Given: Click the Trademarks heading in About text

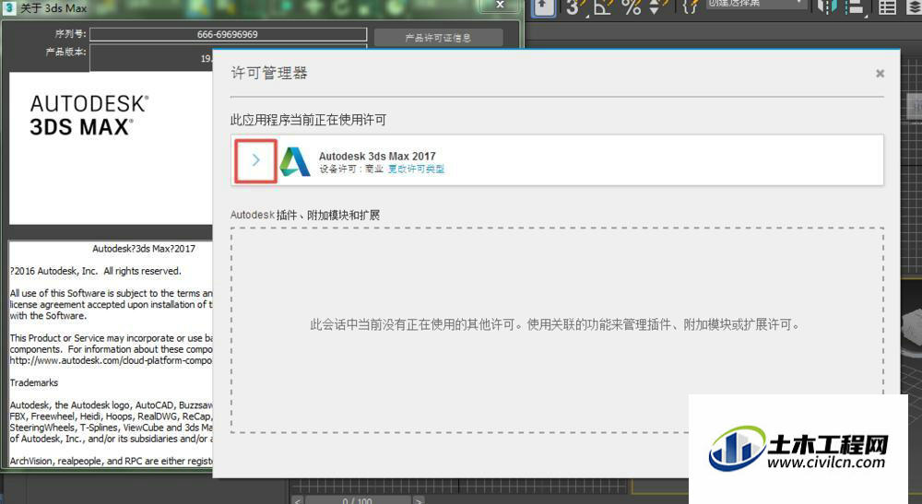Looking at the screenshot, I should coord(34,383).
